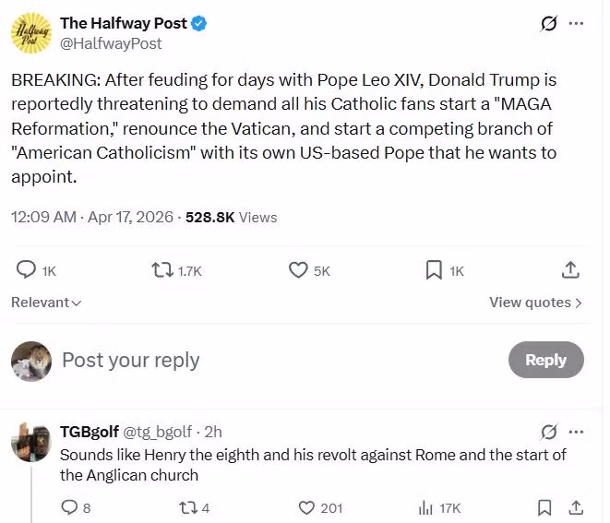Share the main post via share icon
This screenshot has height=523, width=610.
pos(570,269)
